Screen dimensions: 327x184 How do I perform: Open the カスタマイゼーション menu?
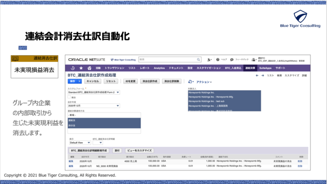pos(209,68)
